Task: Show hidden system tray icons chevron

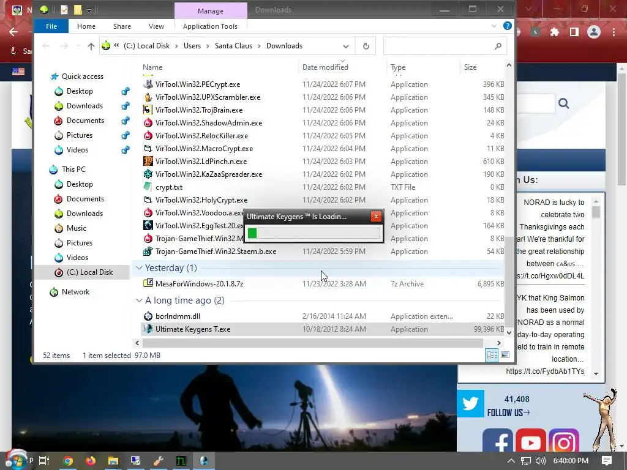Action: pos(511,461)
